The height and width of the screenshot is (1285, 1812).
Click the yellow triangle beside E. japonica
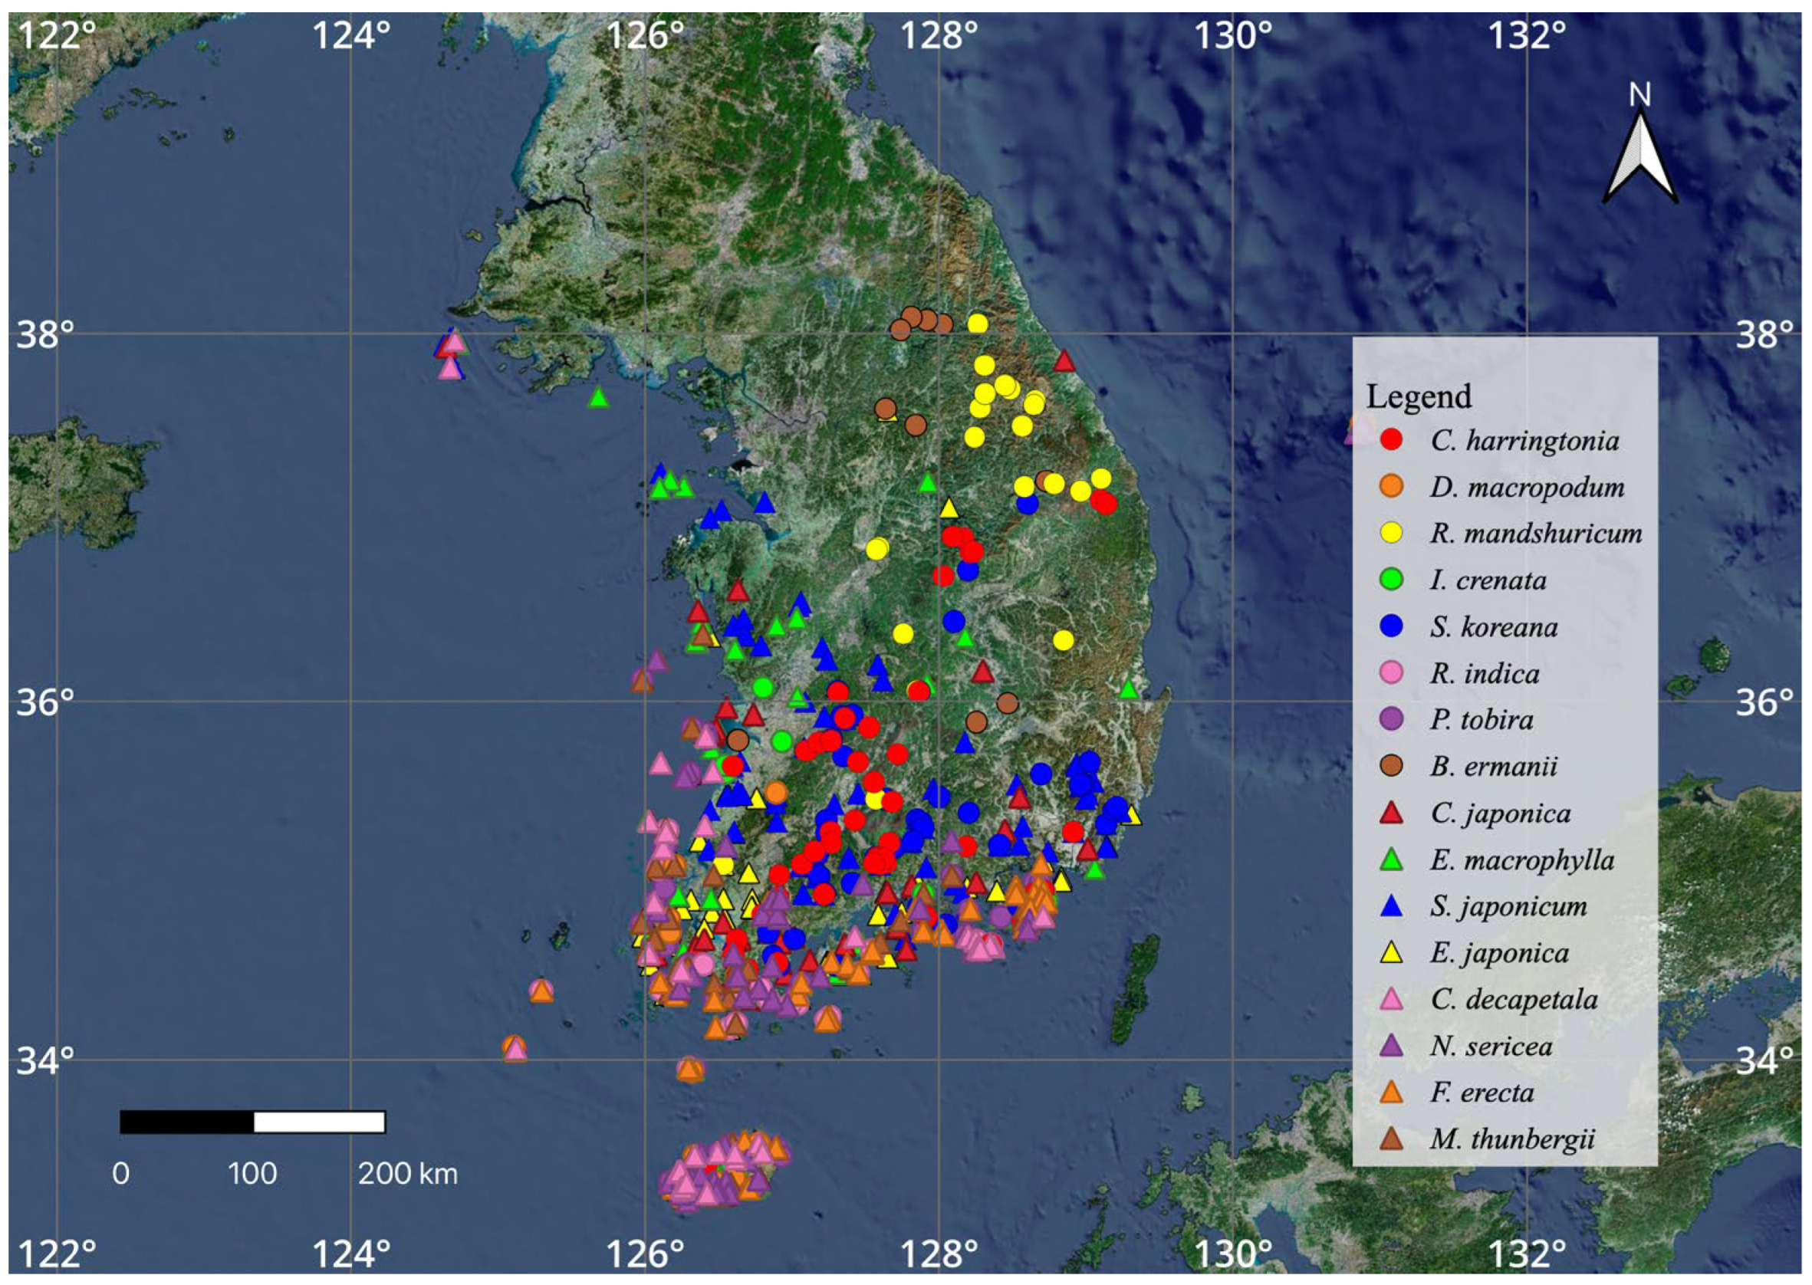click(1390, 954)
